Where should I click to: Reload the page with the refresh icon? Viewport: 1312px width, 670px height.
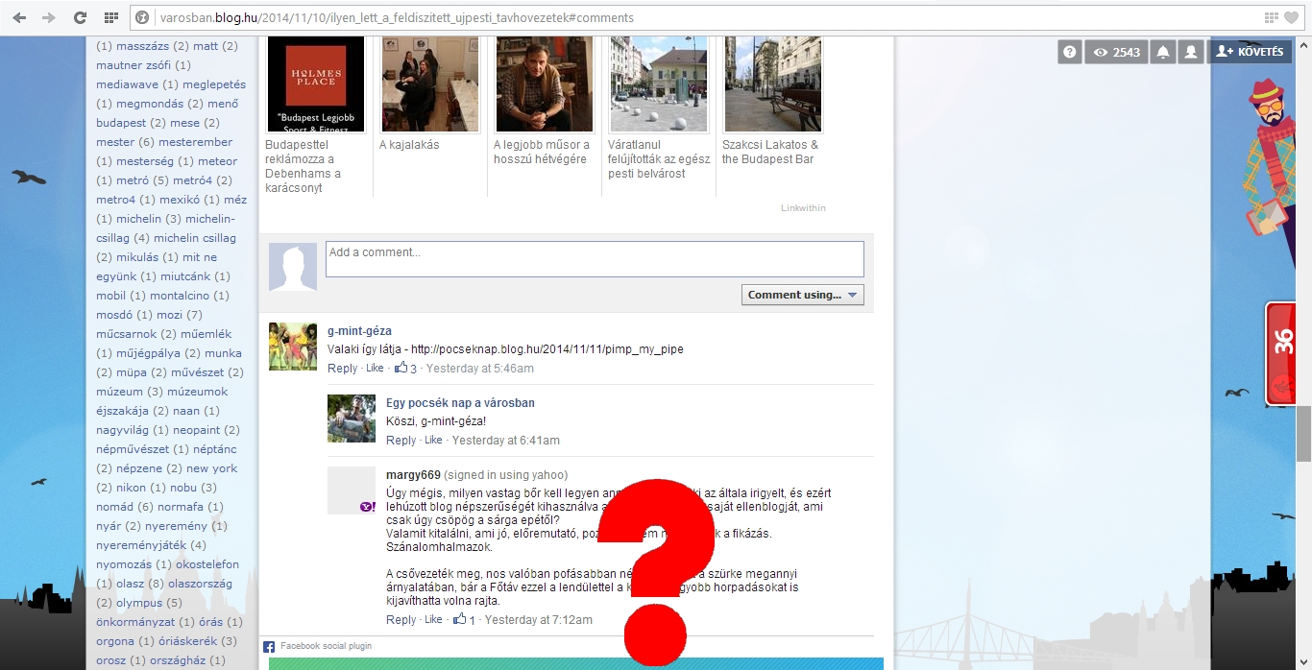pos(80,17)
